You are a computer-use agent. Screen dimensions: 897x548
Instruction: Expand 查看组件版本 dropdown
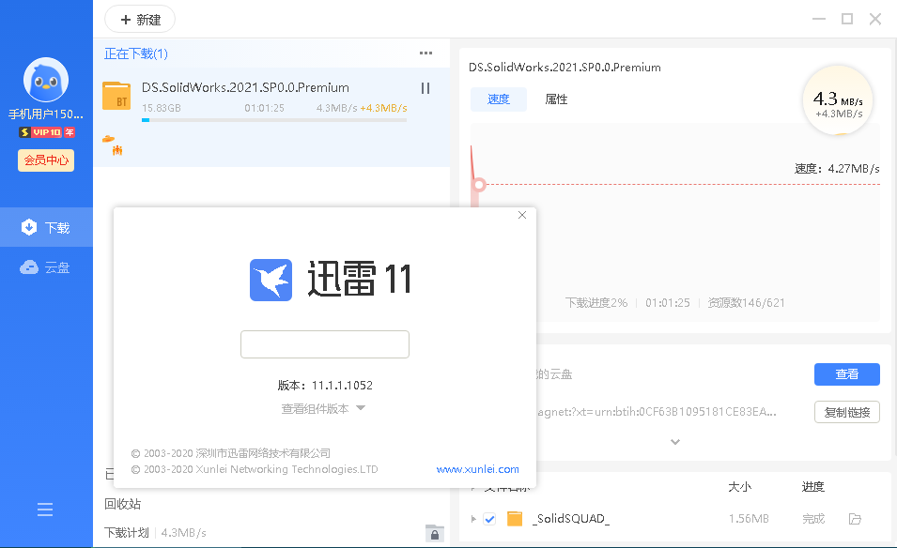tap(323, 408)
